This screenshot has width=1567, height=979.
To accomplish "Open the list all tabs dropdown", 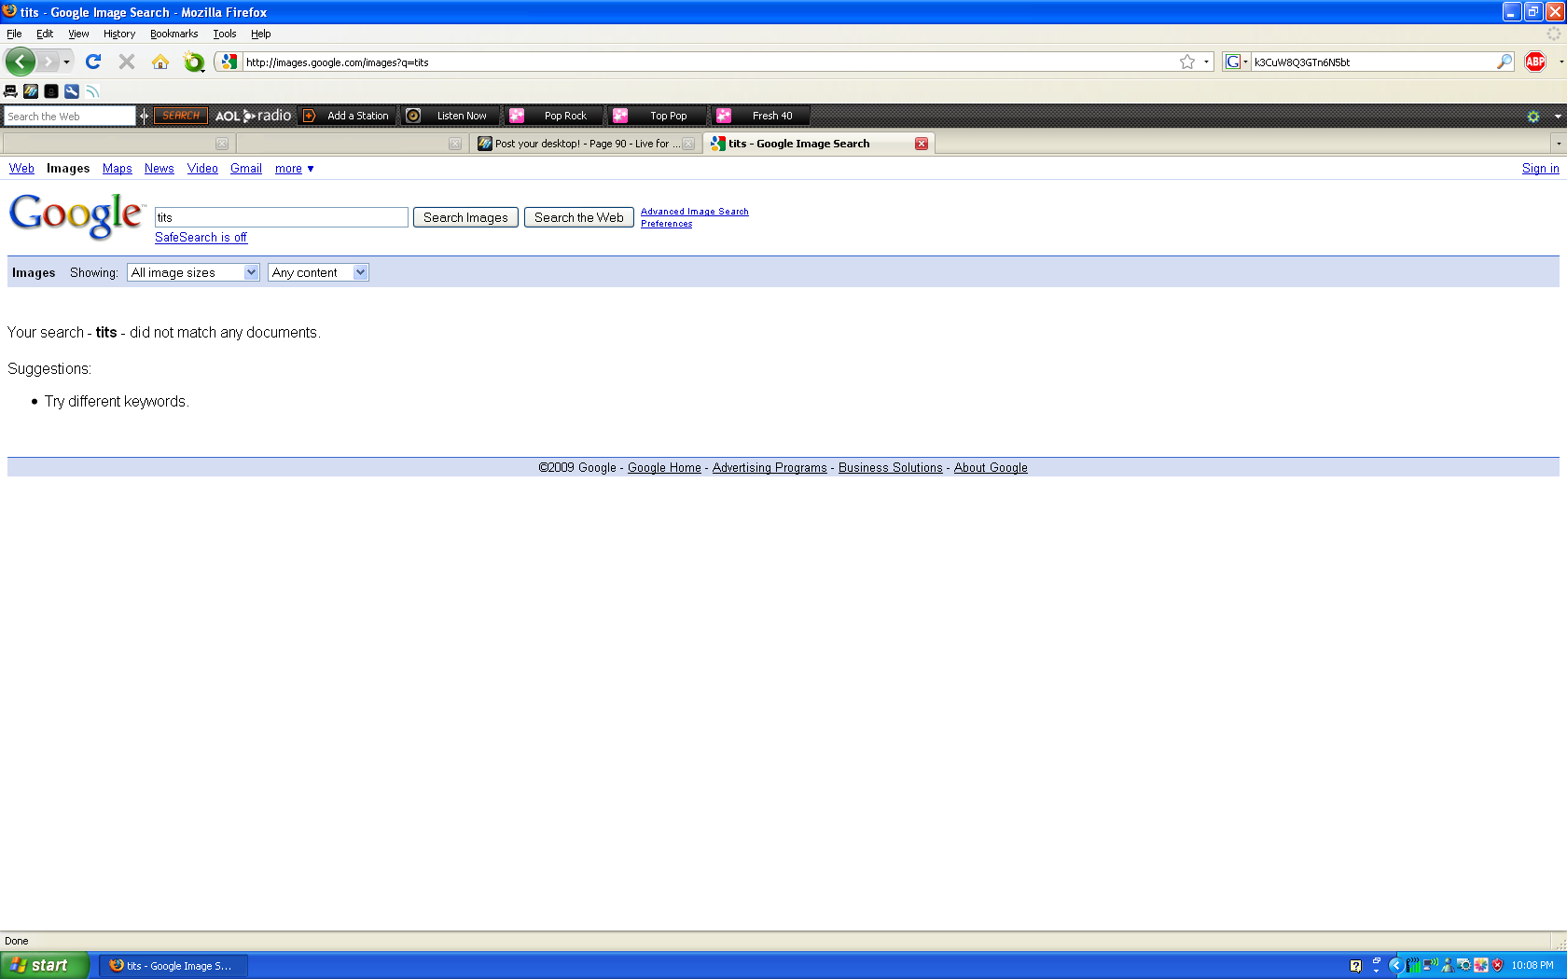I will coord(1559,144).
